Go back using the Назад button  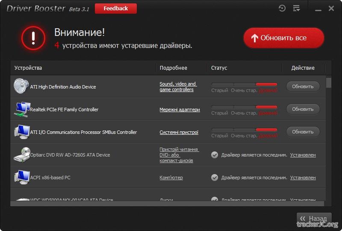pyautogui.click(x=314, y=218)
